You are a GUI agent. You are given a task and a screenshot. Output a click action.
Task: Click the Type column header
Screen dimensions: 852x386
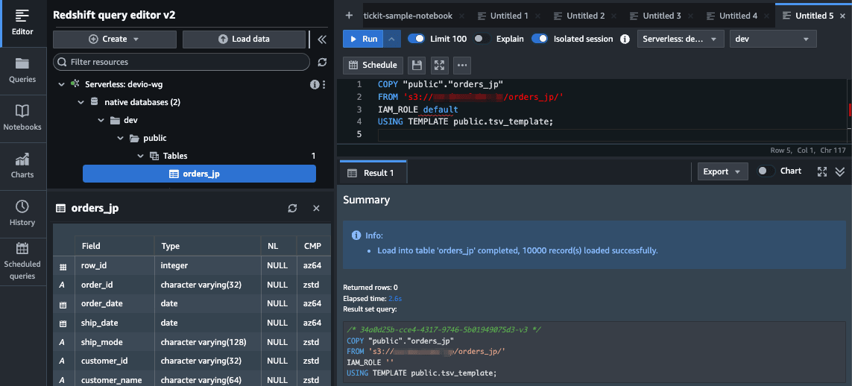[207, 246]
